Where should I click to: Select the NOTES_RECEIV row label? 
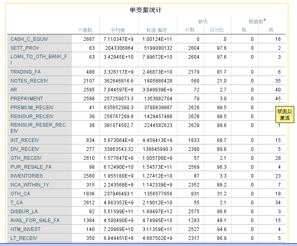(29, 81)
